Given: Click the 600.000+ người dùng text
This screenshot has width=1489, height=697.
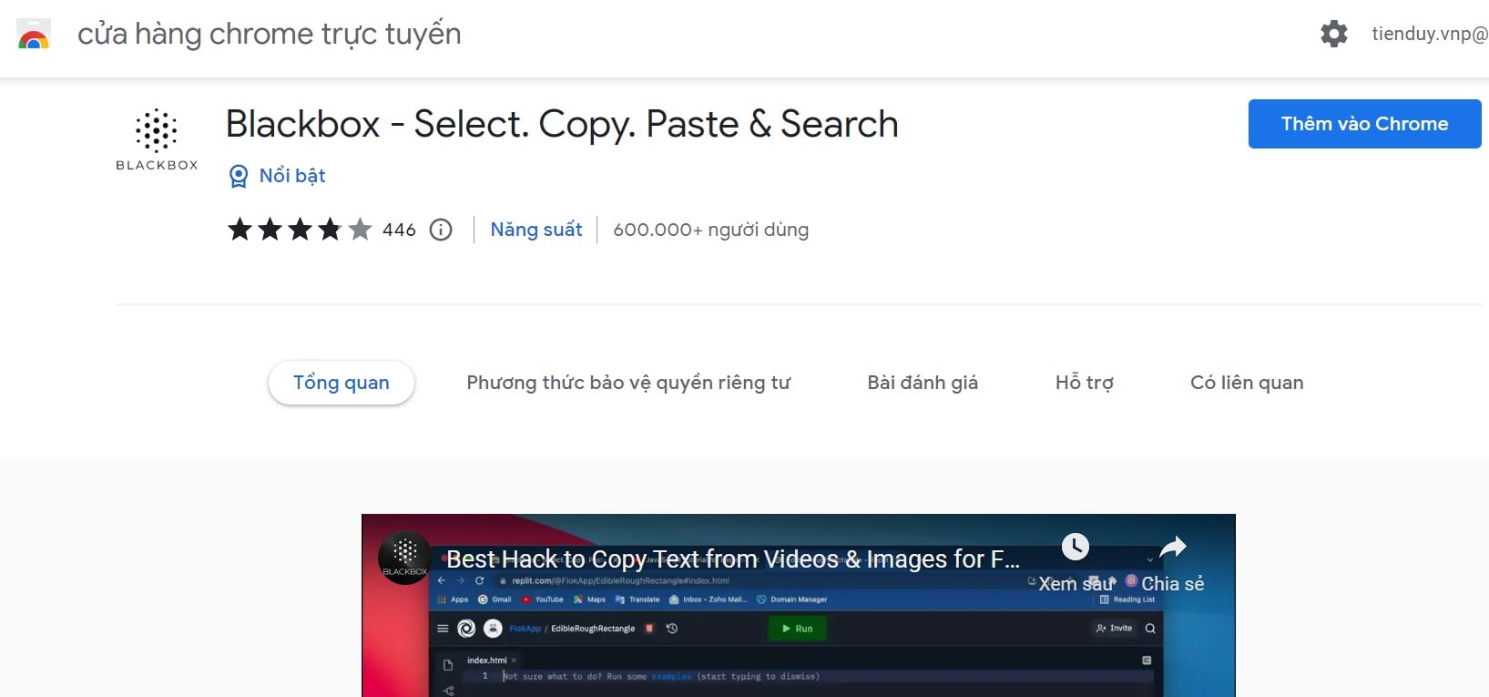Looking at the screenshot, I should pyautogui.click(x=711, y=230).
